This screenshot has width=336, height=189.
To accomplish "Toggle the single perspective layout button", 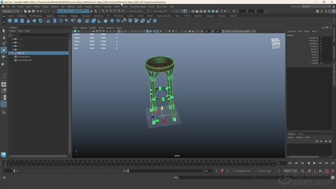I will (x=4, y=84).
